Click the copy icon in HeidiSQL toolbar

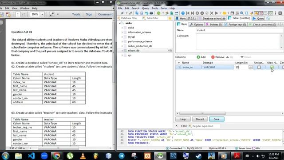tap(137, 13)
